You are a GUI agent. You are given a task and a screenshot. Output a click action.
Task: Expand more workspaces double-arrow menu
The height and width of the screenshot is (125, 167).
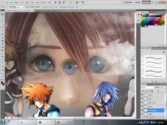coord(153,2)
